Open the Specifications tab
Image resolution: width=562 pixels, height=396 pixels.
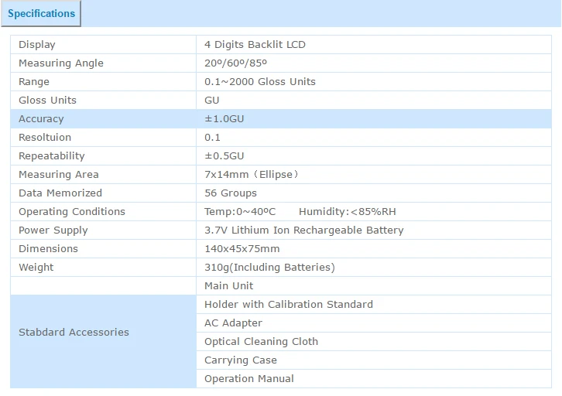(x=41, y=14)
